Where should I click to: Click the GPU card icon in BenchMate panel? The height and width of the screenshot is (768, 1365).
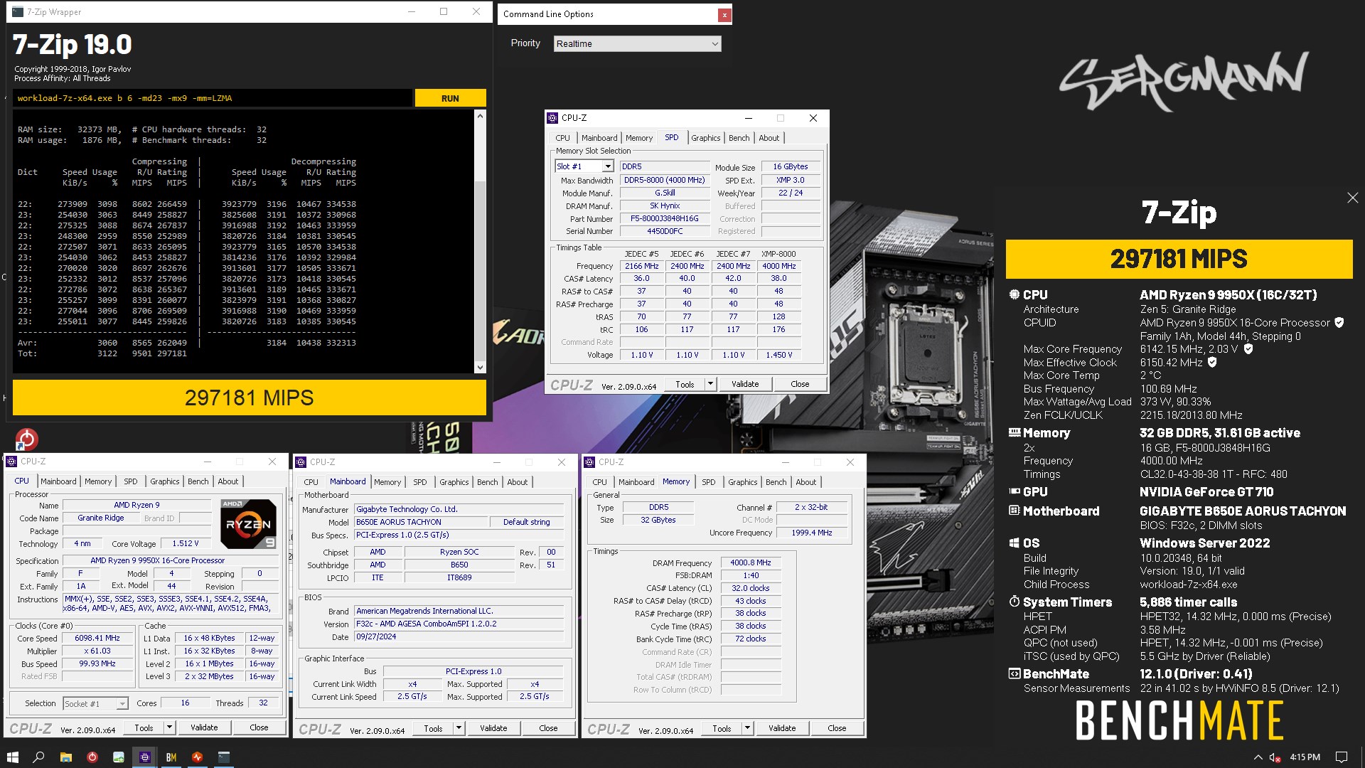tap(1015, 491)
